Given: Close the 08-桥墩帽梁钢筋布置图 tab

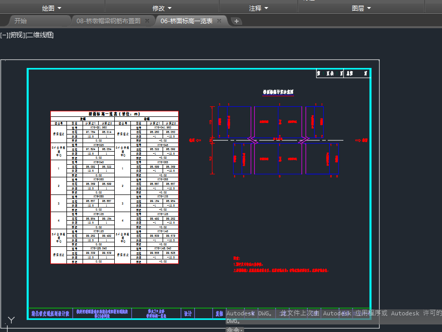Looking at the screenshot, I should coord(147,21).
